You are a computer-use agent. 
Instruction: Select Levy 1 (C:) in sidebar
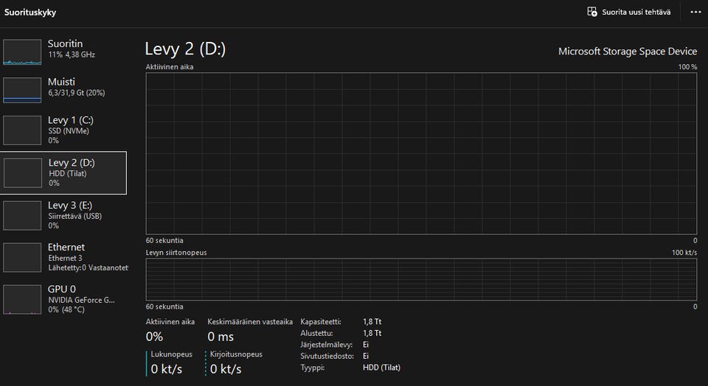63,130
